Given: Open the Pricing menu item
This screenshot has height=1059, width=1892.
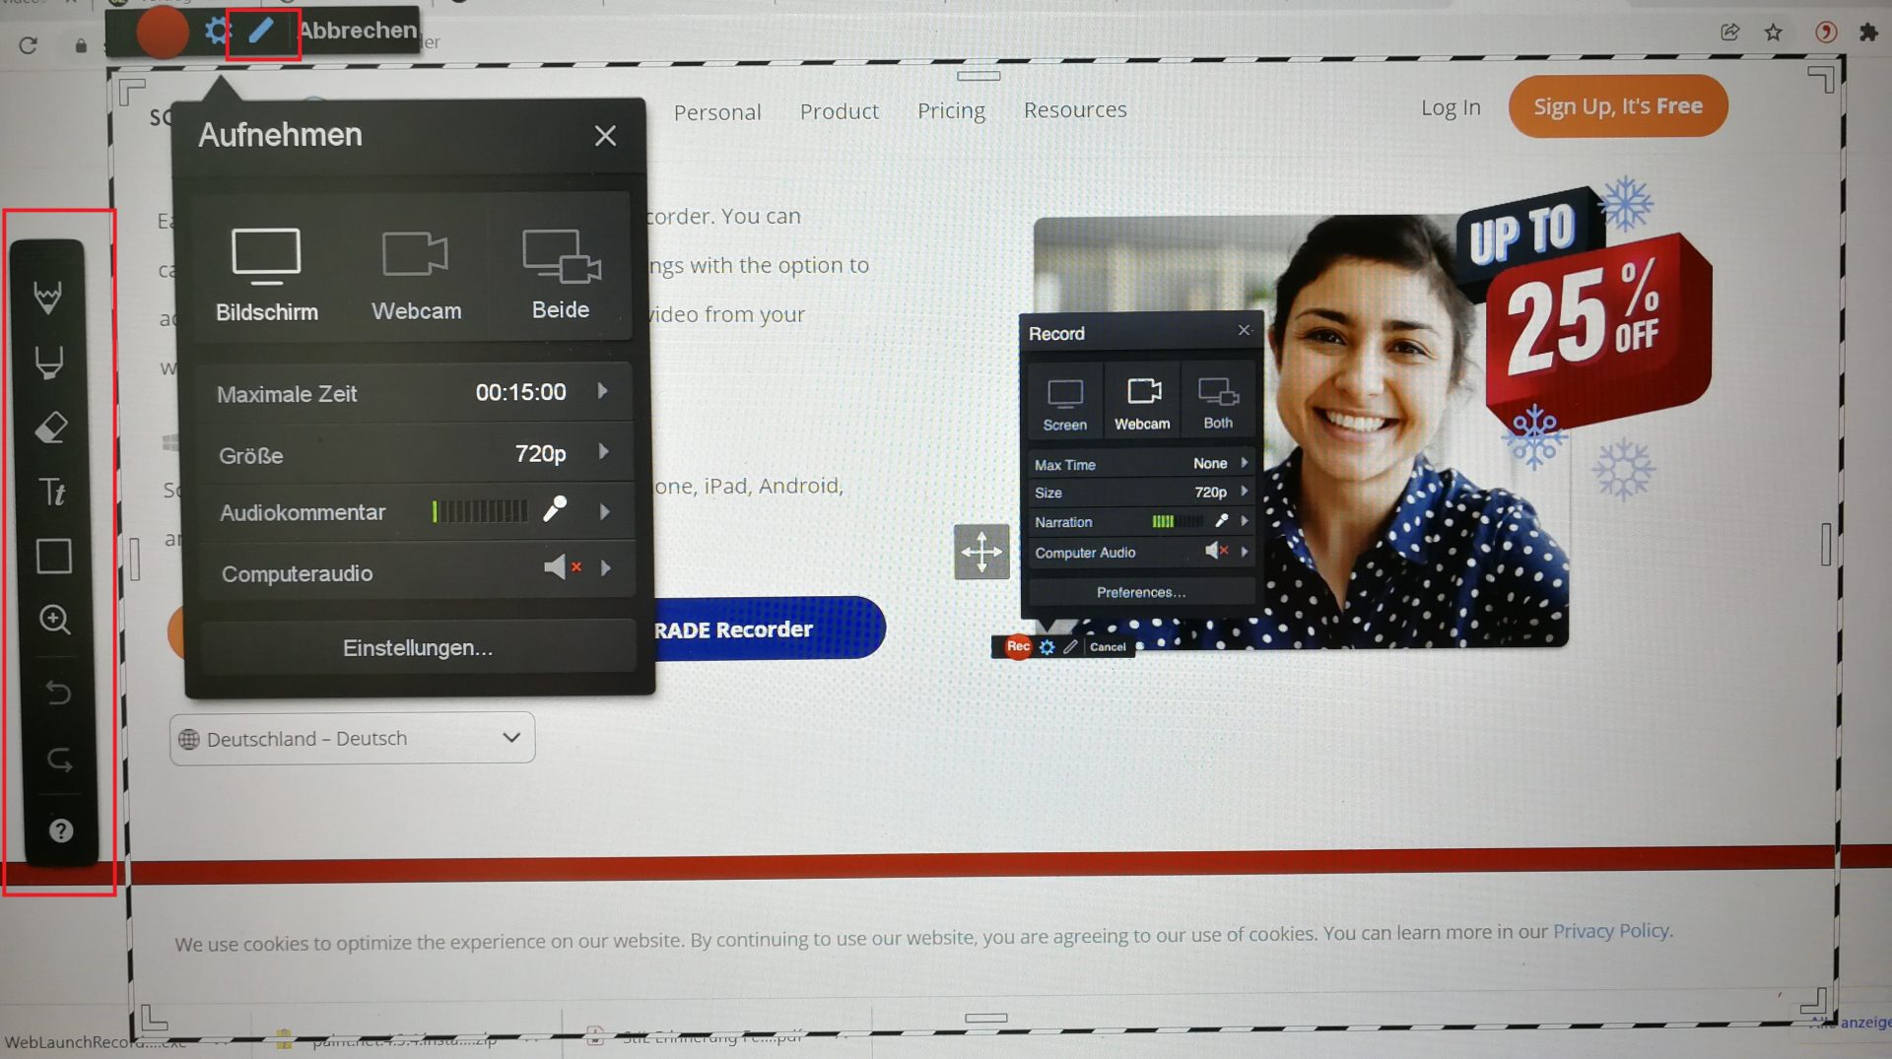Looking at the screenshot, I should click(x=950, y=110).
